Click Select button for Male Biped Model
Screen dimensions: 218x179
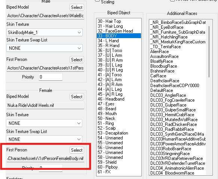pyautogui.click(x=77, y=7)
